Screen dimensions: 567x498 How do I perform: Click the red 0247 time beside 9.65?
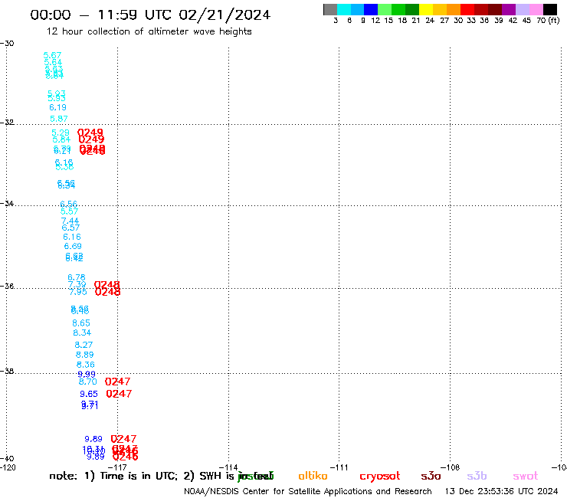(x=119, y=394)
